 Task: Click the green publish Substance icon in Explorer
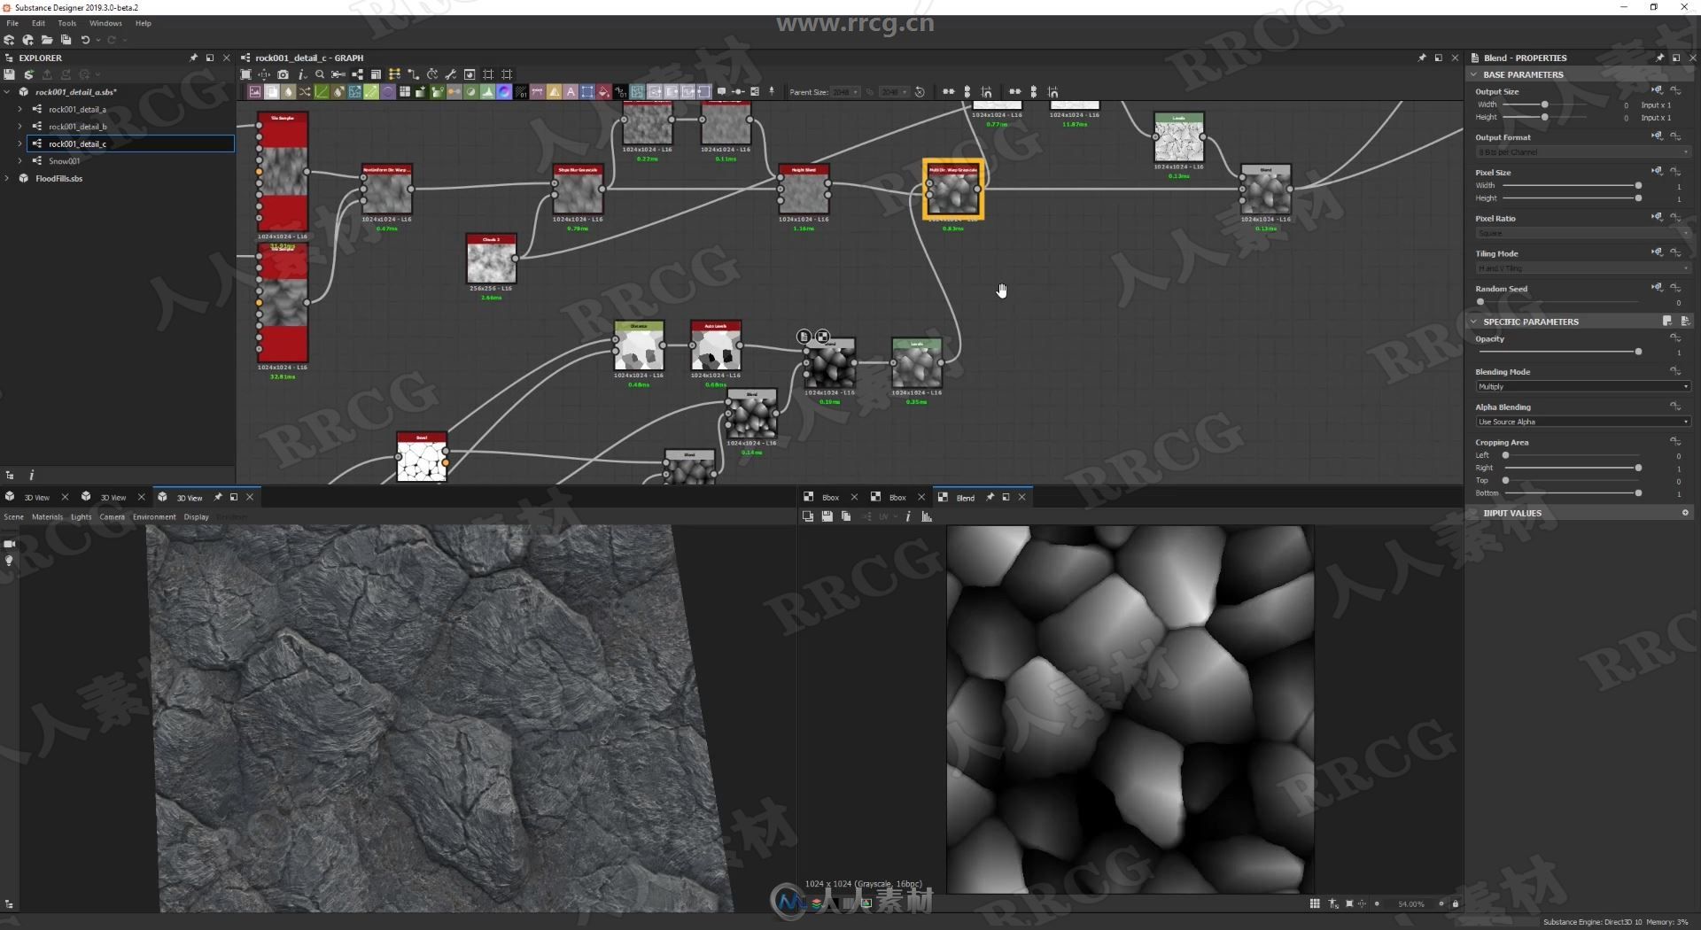[28, 74]
